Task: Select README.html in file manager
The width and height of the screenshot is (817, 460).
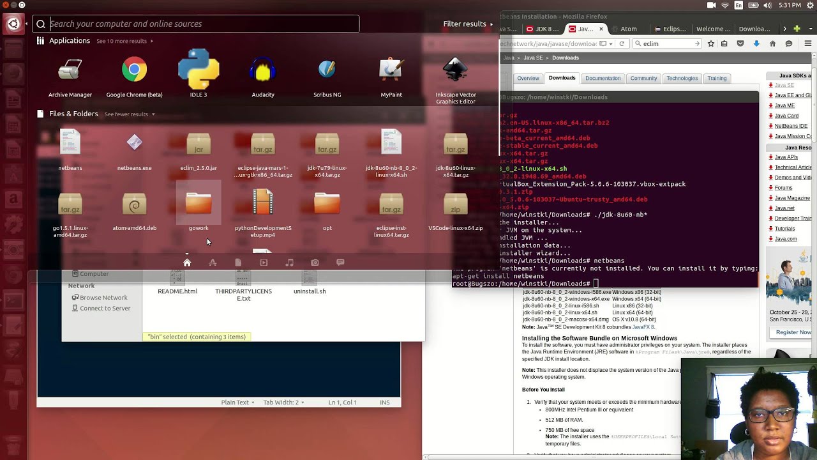Action: point(177,283)
